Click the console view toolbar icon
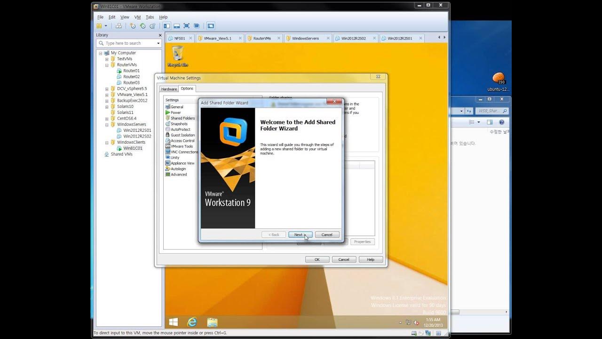 point(211,26)
